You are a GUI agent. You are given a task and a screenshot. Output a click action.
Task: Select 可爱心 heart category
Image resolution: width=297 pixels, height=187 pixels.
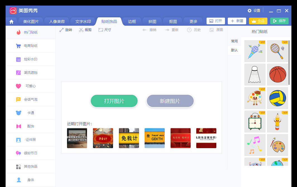pyautogui.click(x=31, y=86)
